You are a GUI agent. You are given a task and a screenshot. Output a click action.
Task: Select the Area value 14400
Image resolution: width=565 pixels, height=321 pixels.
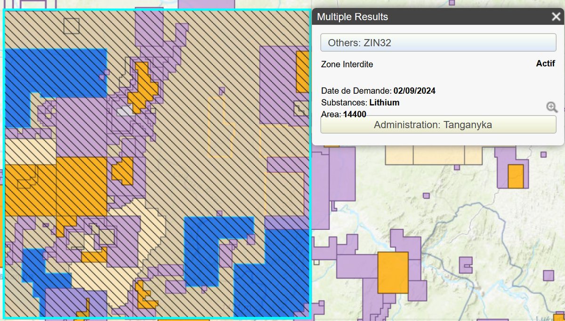355,114
